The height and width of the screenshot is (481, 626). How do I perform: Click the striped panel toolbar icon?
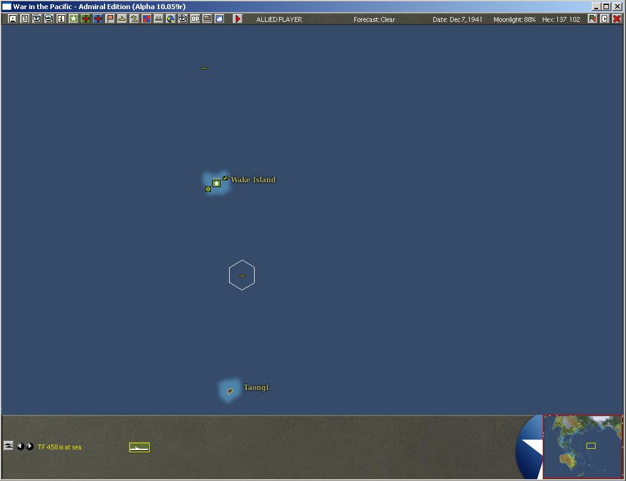click(207, 19)
